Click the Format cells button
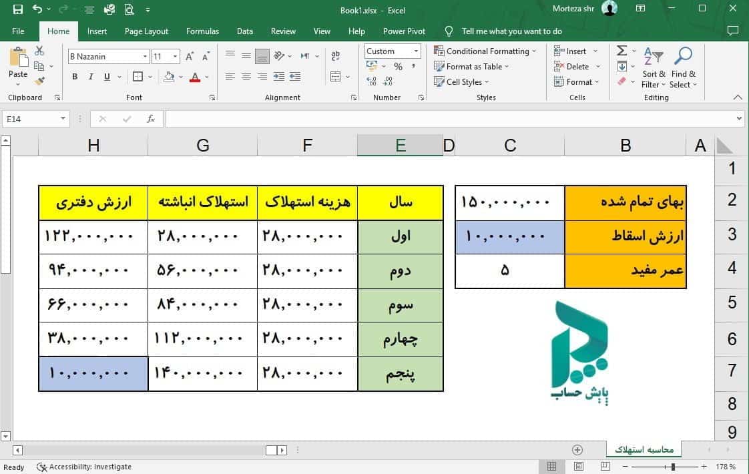Image resolution: width=749 pixels, height=474 pixels. coord(573,81)
